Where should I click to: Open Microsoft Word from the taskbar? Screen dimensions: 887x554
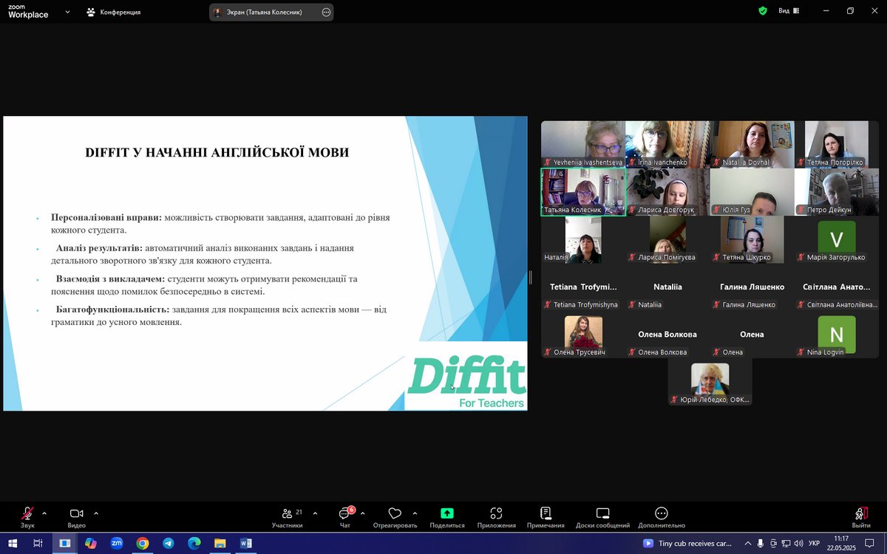[x=245, y=544]
